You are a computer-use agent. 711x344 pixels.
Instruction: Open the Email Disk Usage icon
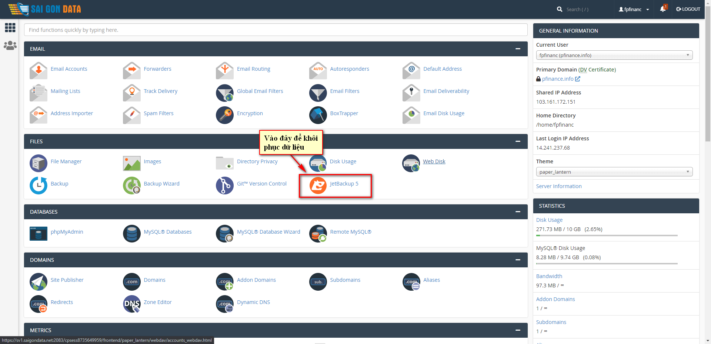(x=411, y=115)
